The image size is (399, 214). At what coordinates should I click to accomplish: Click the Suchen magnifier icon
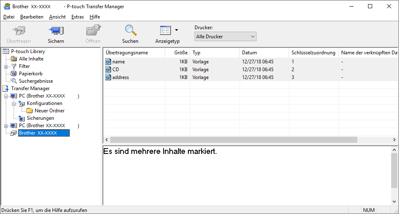tap(131, 30)
